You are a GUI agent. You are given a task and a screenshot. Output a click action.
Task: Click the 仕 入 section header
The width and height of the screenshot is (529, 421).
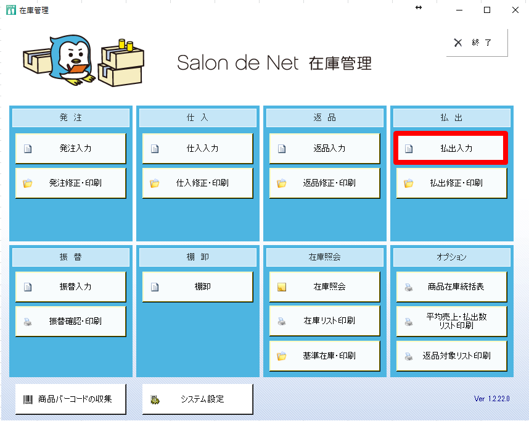click(198, 117)
